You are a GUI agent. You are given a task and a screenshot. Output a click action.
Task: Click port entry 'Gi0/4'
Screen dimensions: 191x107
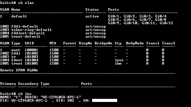coord(161,16)
